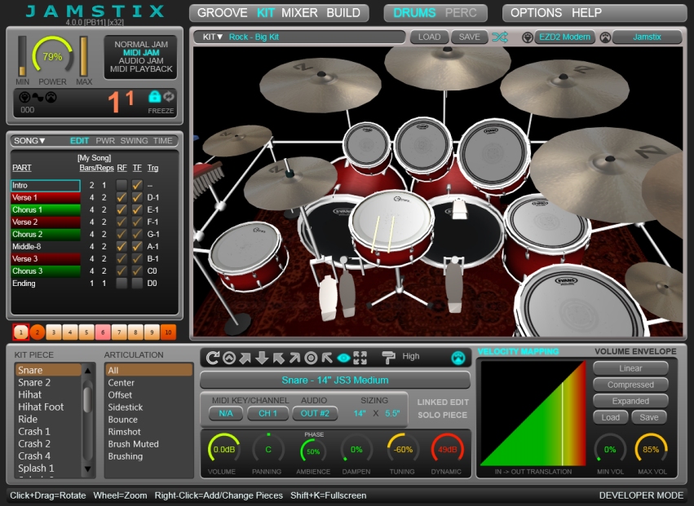Image resolution: width=694 pixels, height=506 pixels.
Task: Open the OUT #2 audio output selector
Action: pos(315,413)
